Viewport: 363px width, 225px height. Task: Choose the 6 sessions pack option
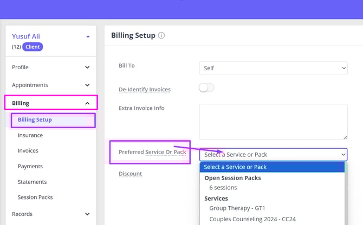pyautogui.click(x=223, y=188)
